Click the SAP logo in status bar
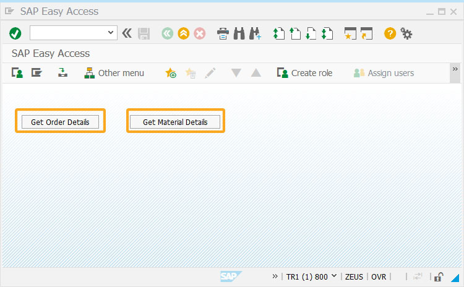 (x=231, y=276)
